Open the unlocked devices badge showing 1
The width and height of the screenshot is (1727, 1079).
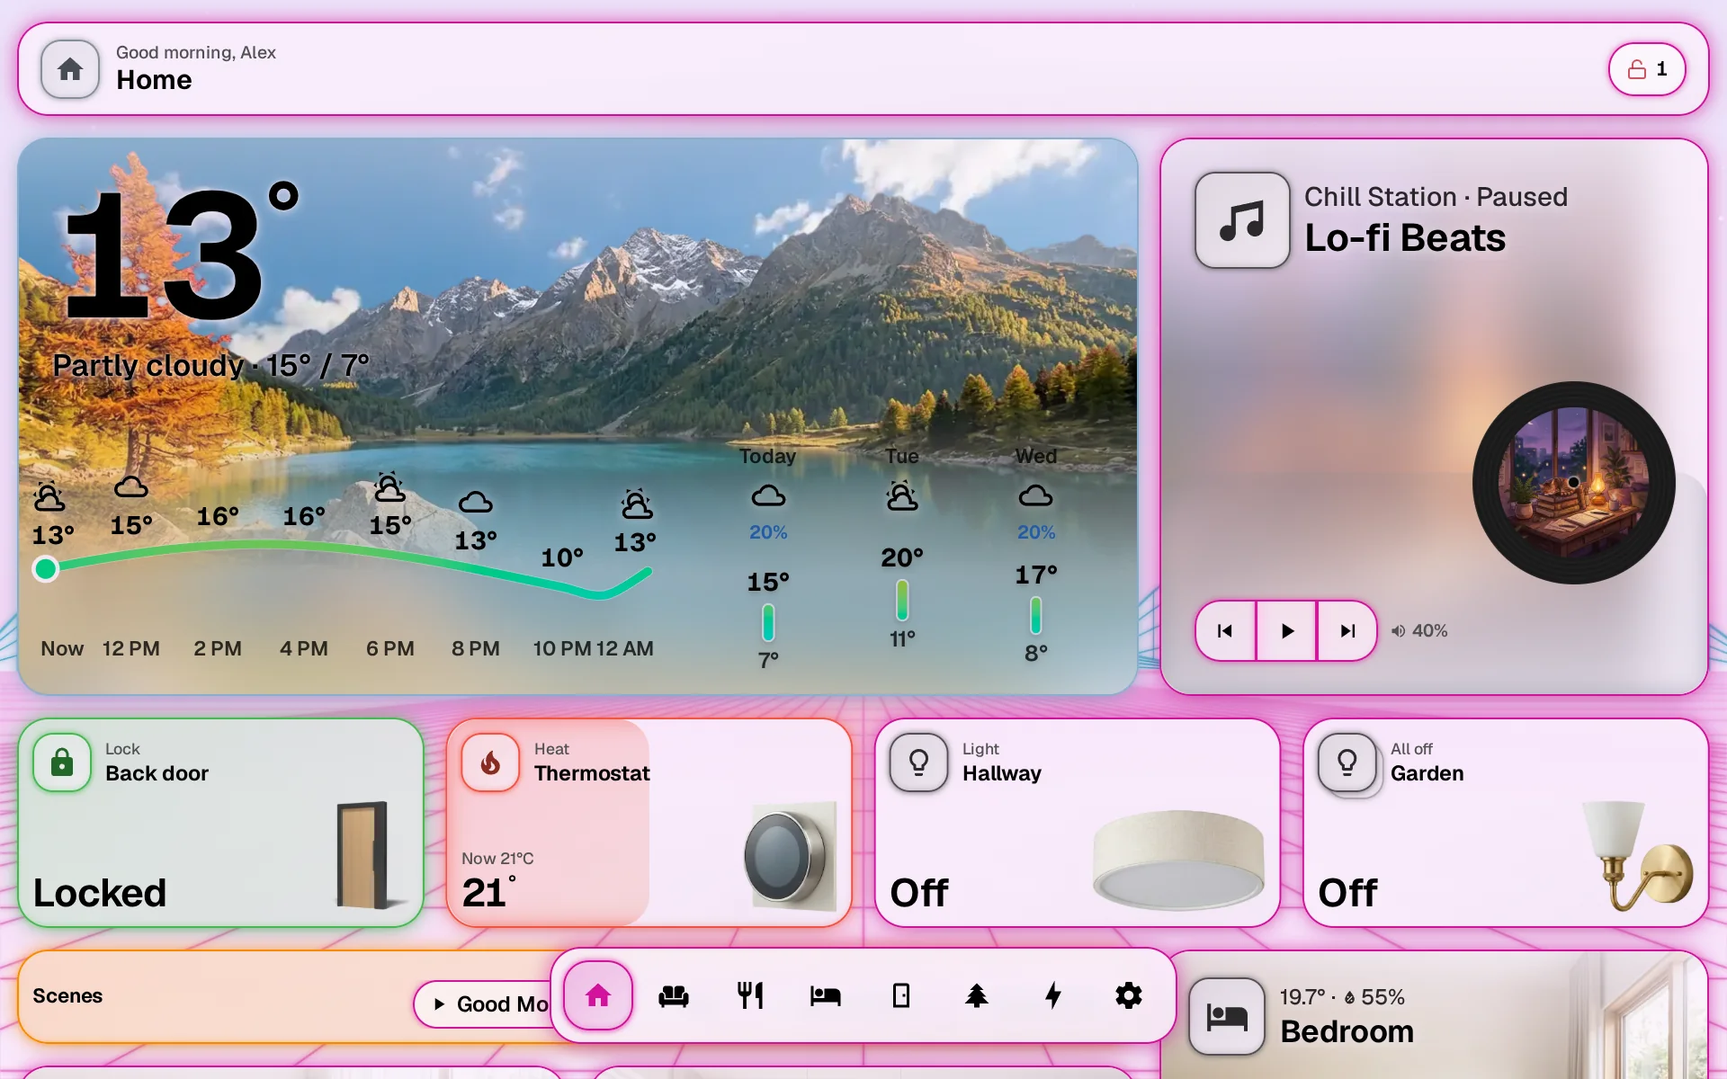[x=1647, y=69]
